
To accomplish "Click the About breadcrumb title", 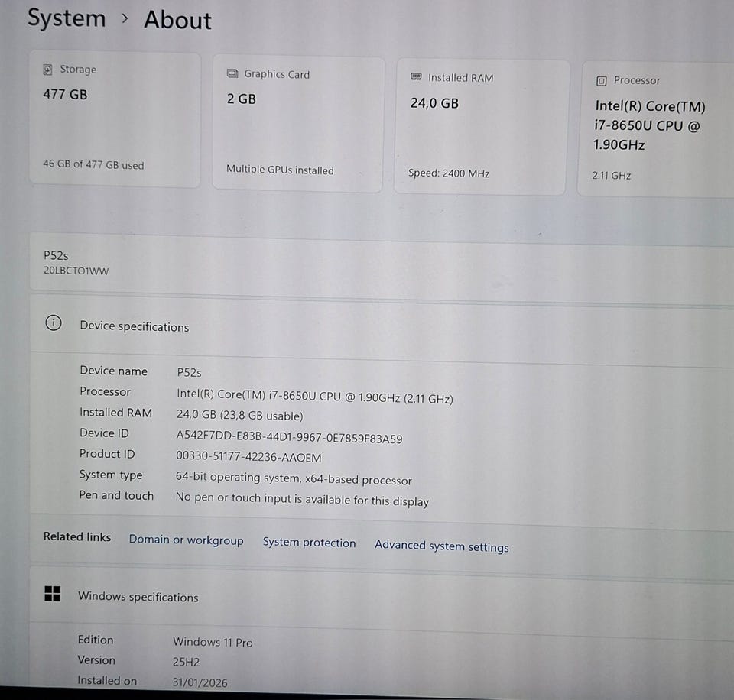I will (x=177, y=20).
